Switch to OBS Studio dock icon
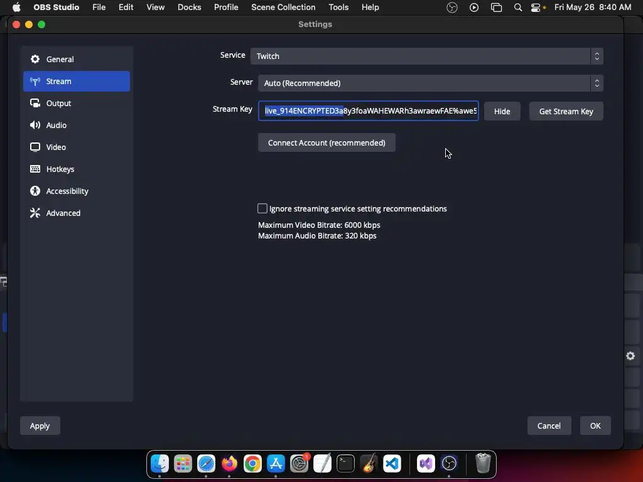This screenshot has width=643, height=482. (x=449, y=464)
